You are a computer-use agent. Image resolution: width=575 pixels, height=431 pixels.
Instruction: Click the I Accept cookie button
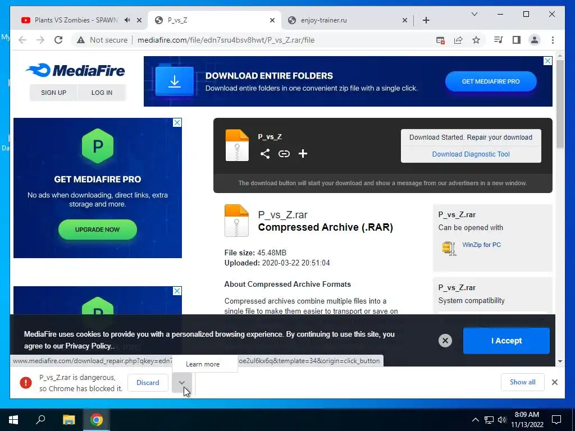coord(506,341)
